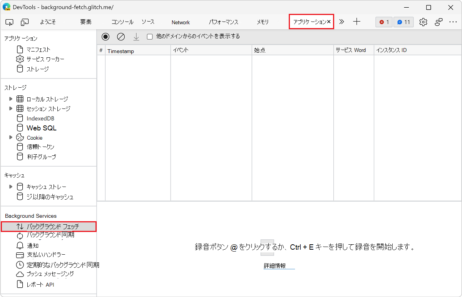Toggle device emulation icon
This screenshot has width=462, height=297.
point(25,22)
